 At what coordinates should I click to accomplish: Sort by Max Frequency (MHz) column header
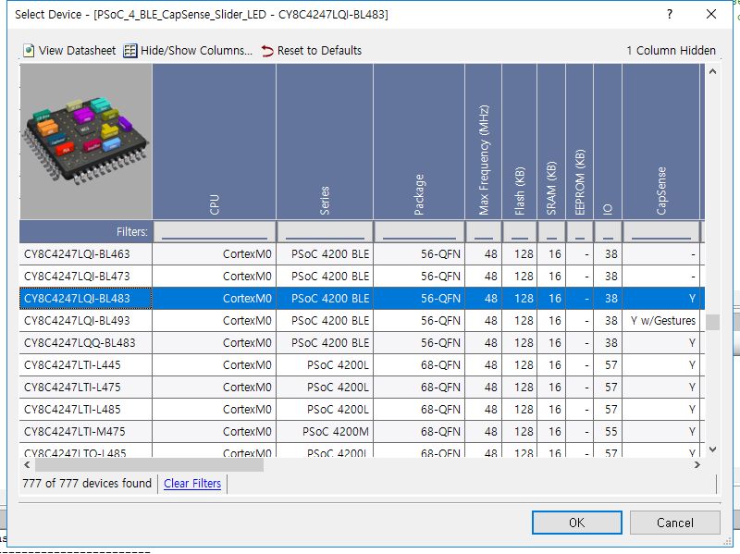pyautogui.click(x=483, y=142)
